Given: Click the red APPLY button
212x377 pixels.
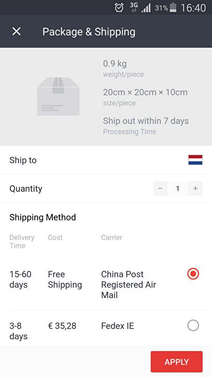Looking at the screenshot, I should [x=177, y=361].
